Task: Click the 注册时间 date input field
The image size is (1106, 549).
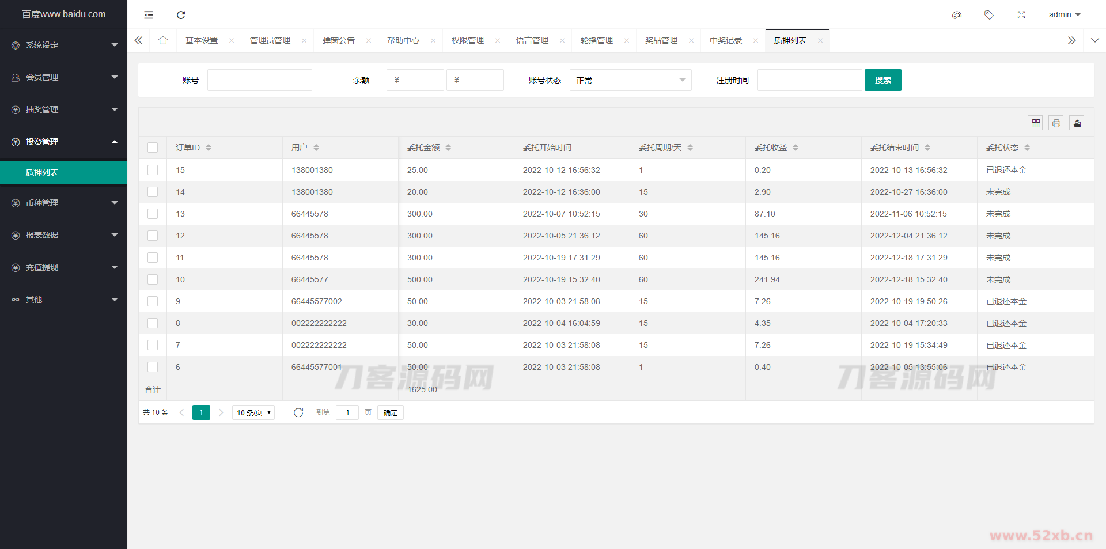Action: (809, 80)
